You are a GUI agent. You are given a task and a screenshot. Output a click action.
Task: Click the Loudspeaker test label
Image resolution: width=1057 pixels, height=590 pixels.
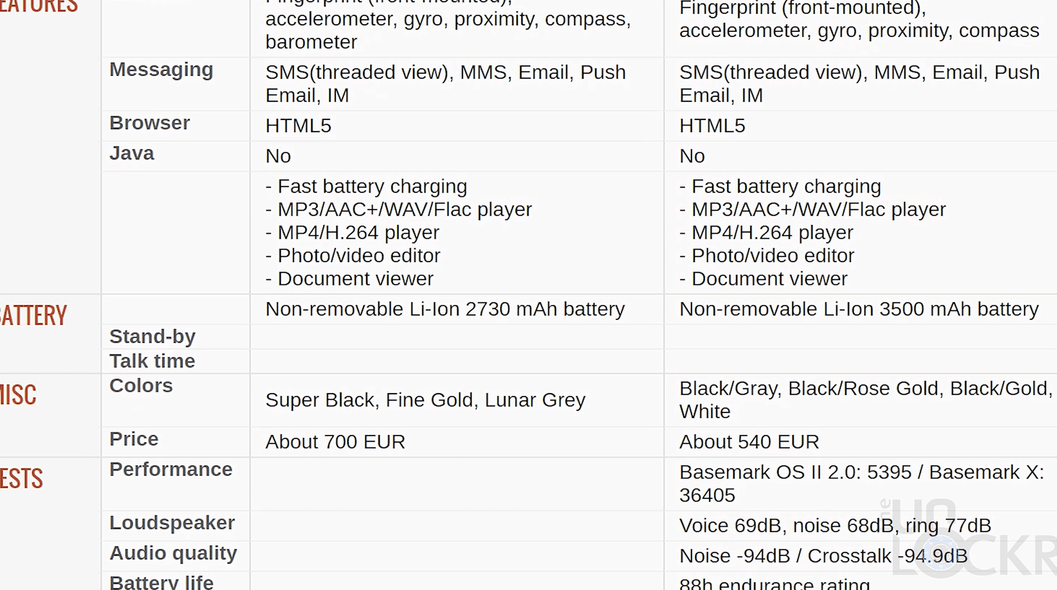172,523
